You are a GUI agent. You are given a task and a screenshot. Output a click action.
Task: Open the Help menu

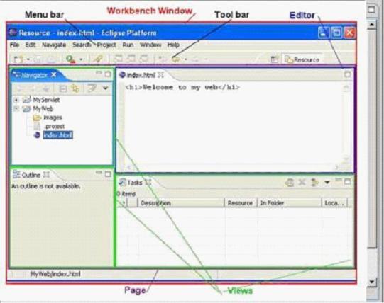173,45
